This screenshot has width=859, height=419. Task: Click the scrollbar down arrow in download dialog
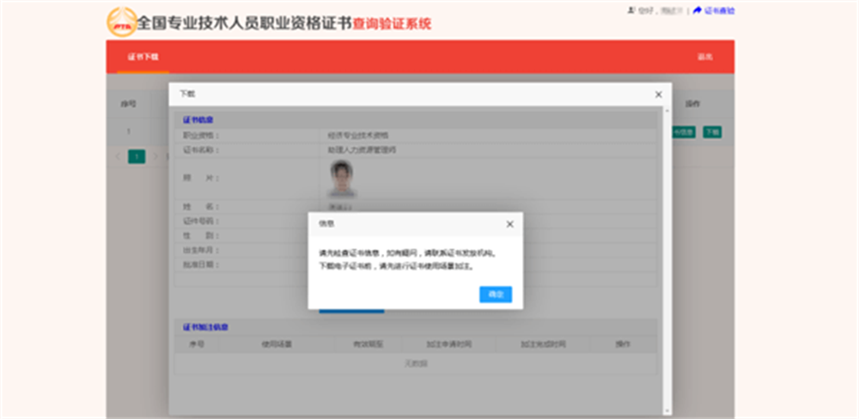(667, 410)
